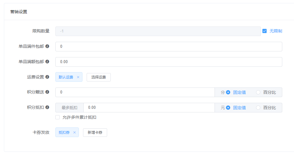This screenshot has width=294, height=156.
Task: Focus the 积分抵扣 最多抵扣 amount input
Action: pyautogui.click(x=149, y=108)
